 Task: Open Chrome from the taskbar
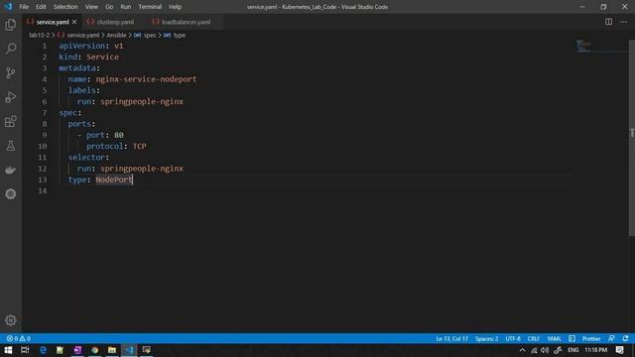95,350
